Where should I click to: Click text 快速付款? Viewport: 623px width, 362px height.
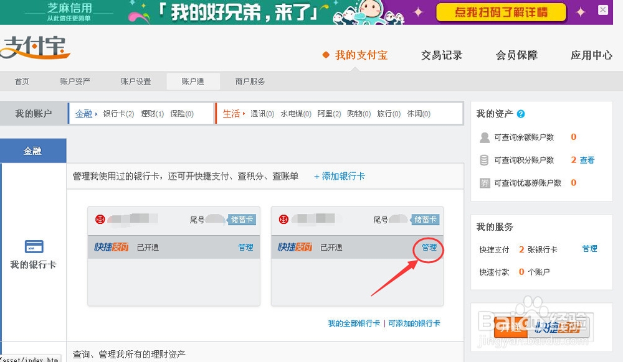tap(494, 272)
